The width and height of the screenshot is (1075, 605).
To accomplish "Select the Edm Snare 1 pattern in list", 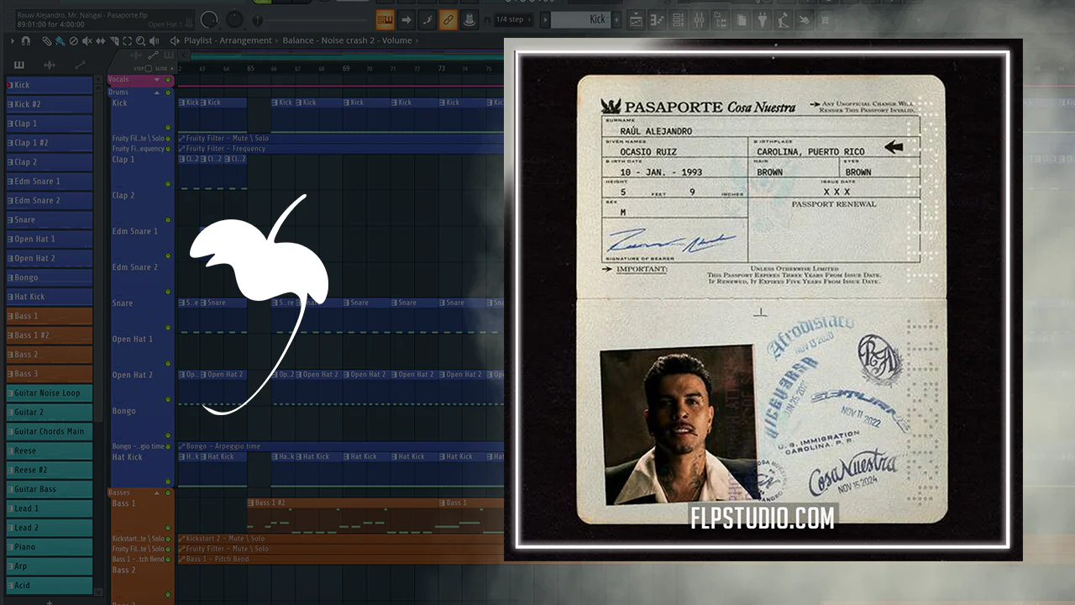I will click(50, 181).
